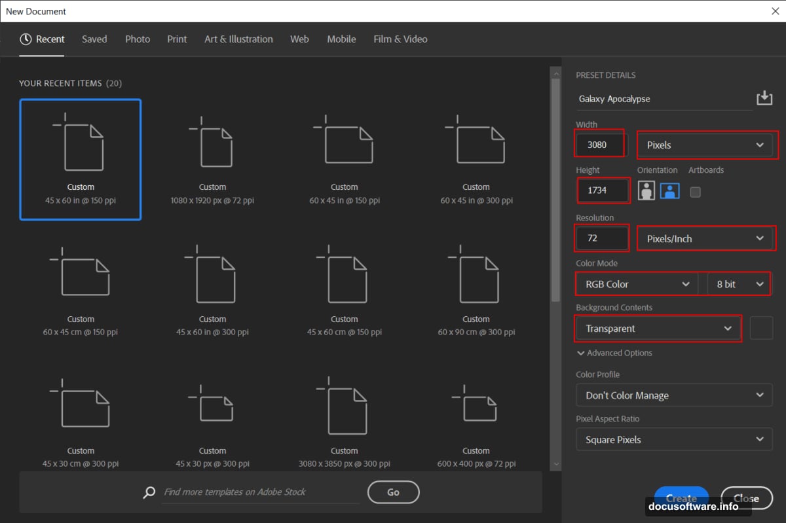Switch to the Film & Video tab
The height and width of the screenshot is (523, 786).
[x=400, y=39]
